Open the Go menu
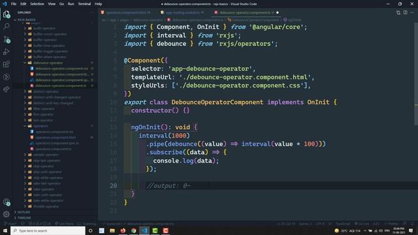The height and width of the screenshot is (235, 418). pos(61,4)
